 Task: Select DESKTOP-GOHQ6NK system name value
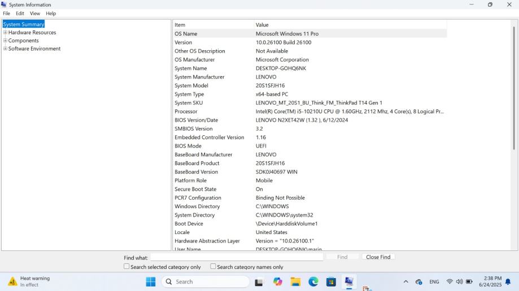click(x=281, y=68)
